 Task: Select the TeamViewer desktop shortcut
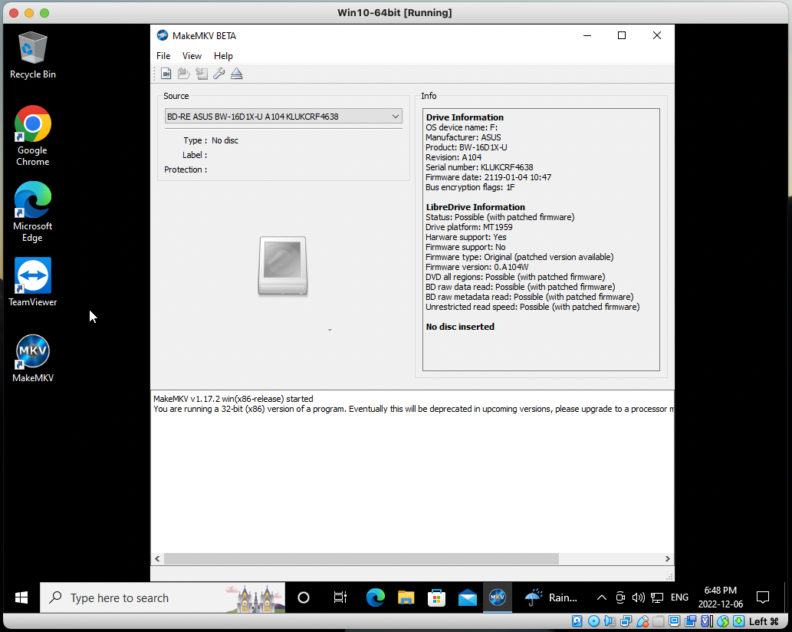click(33, 282)
